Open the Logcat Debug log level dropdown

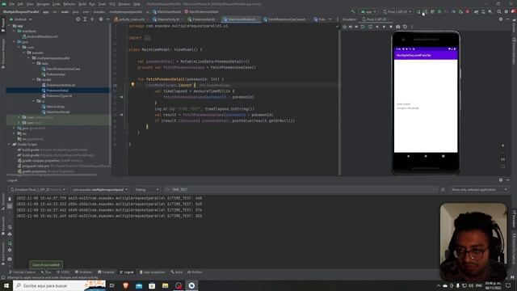coord(147,190)
